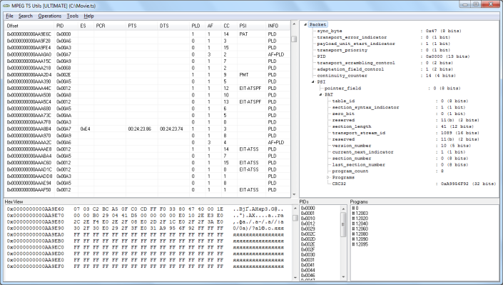Select packet row at offset 0x0000000000AA9E6C
Screen dimensions: 503x285
(x=148, y=34)
